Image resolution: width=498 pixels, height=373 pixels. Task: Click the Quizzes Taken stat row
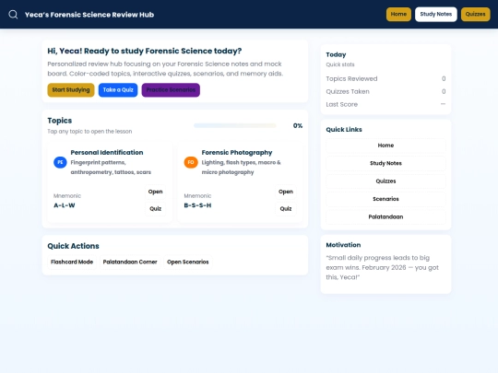(x=385, y=92)
